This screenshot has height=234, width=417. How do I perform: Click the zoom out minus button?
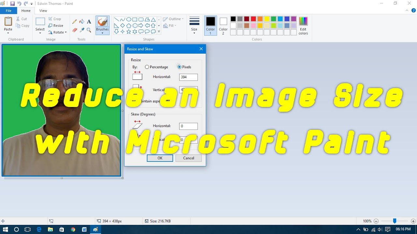(x=376, y=221)
